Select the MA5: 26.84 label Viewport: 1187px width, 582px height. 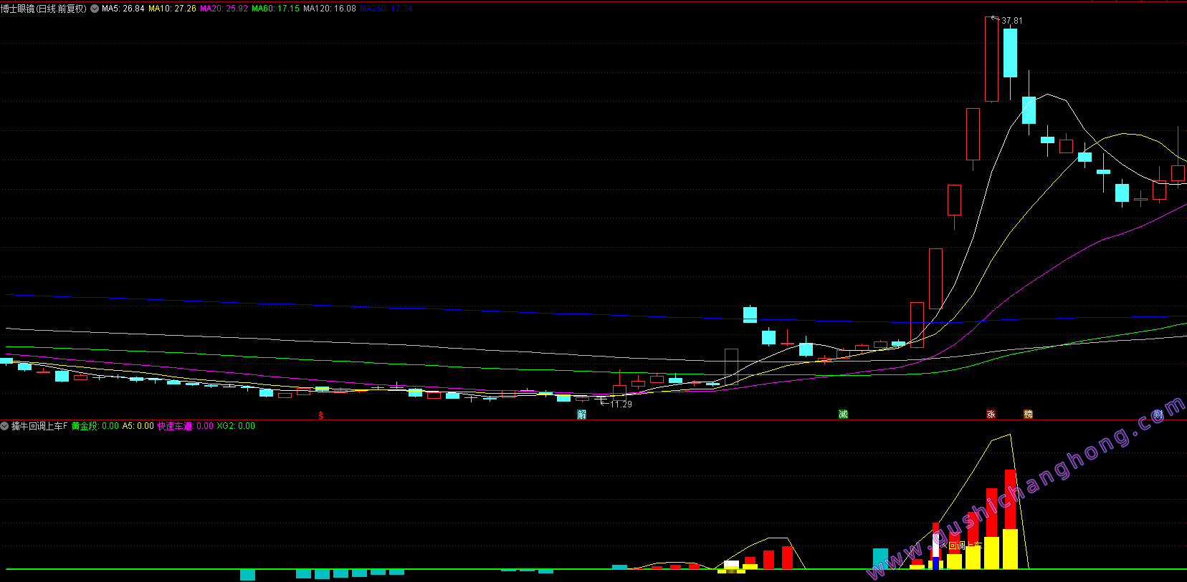pyautogui.click(x=123, y=9)
